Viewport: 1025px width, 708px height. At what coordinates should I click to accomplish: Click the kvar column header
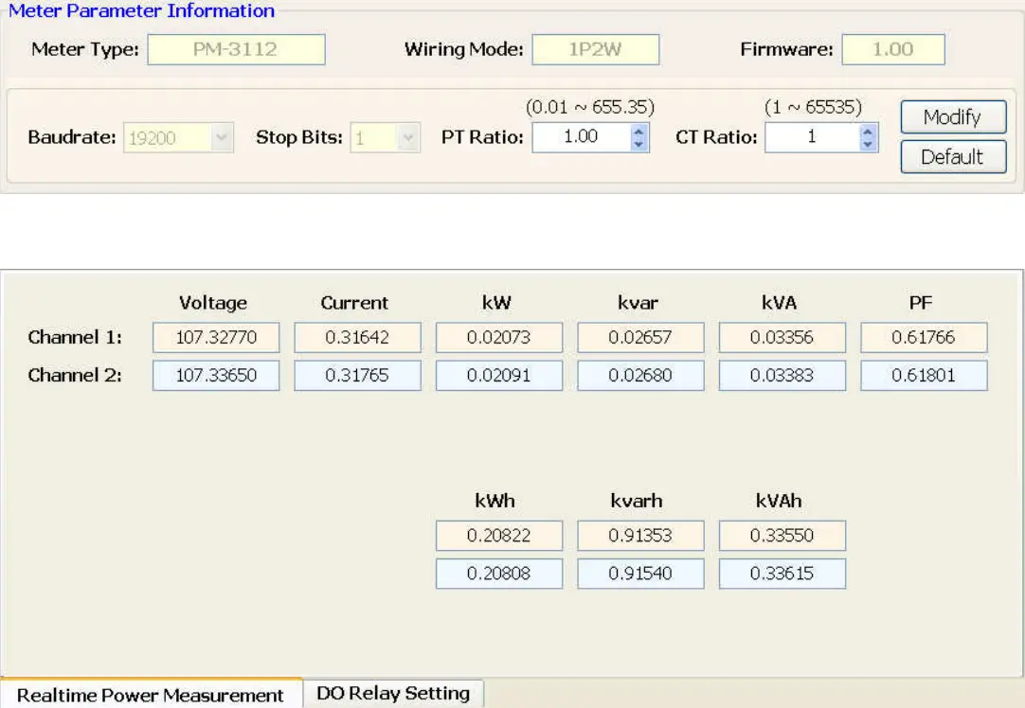click(x=638, y=303)
